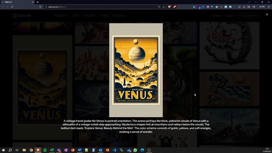Open PowerPoint from the taskbar
272x153 pixels.
point(108,150)
